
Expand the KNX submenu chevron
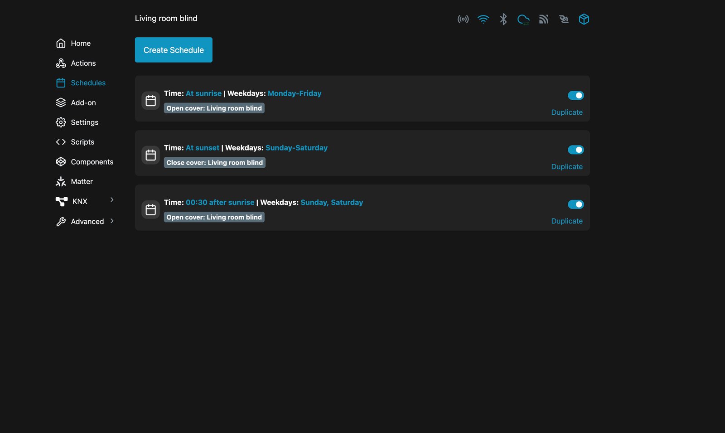(x=112, y=200)
